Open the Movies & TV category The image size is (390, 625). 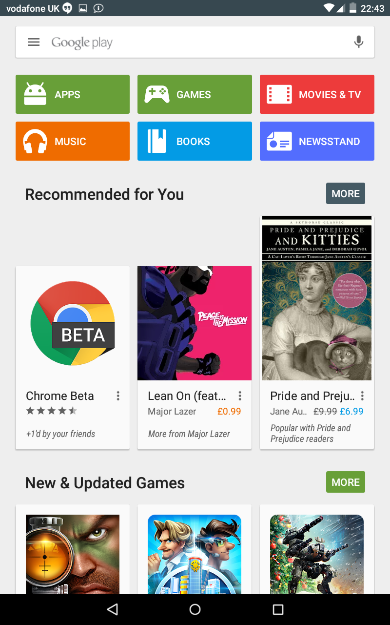pos(317,94)
